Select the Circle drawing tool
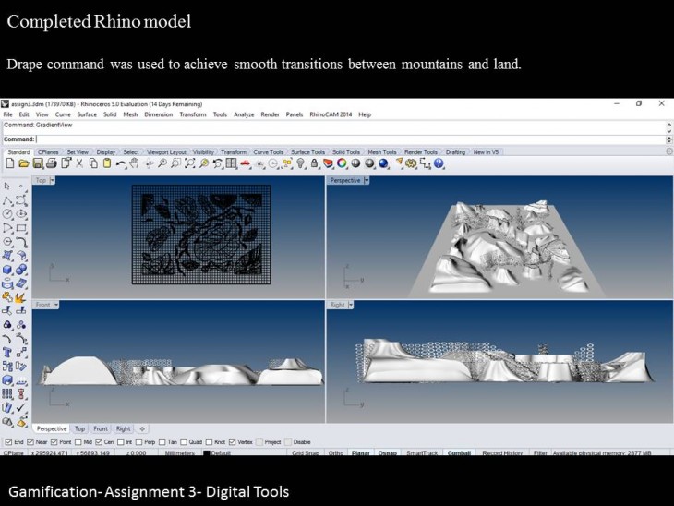The image size is (674, 506). pos(8,213)
